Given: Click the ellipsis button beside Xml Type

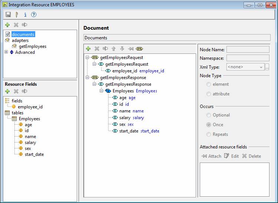Looking at the screenshot, I should click(x=267, y=67).
